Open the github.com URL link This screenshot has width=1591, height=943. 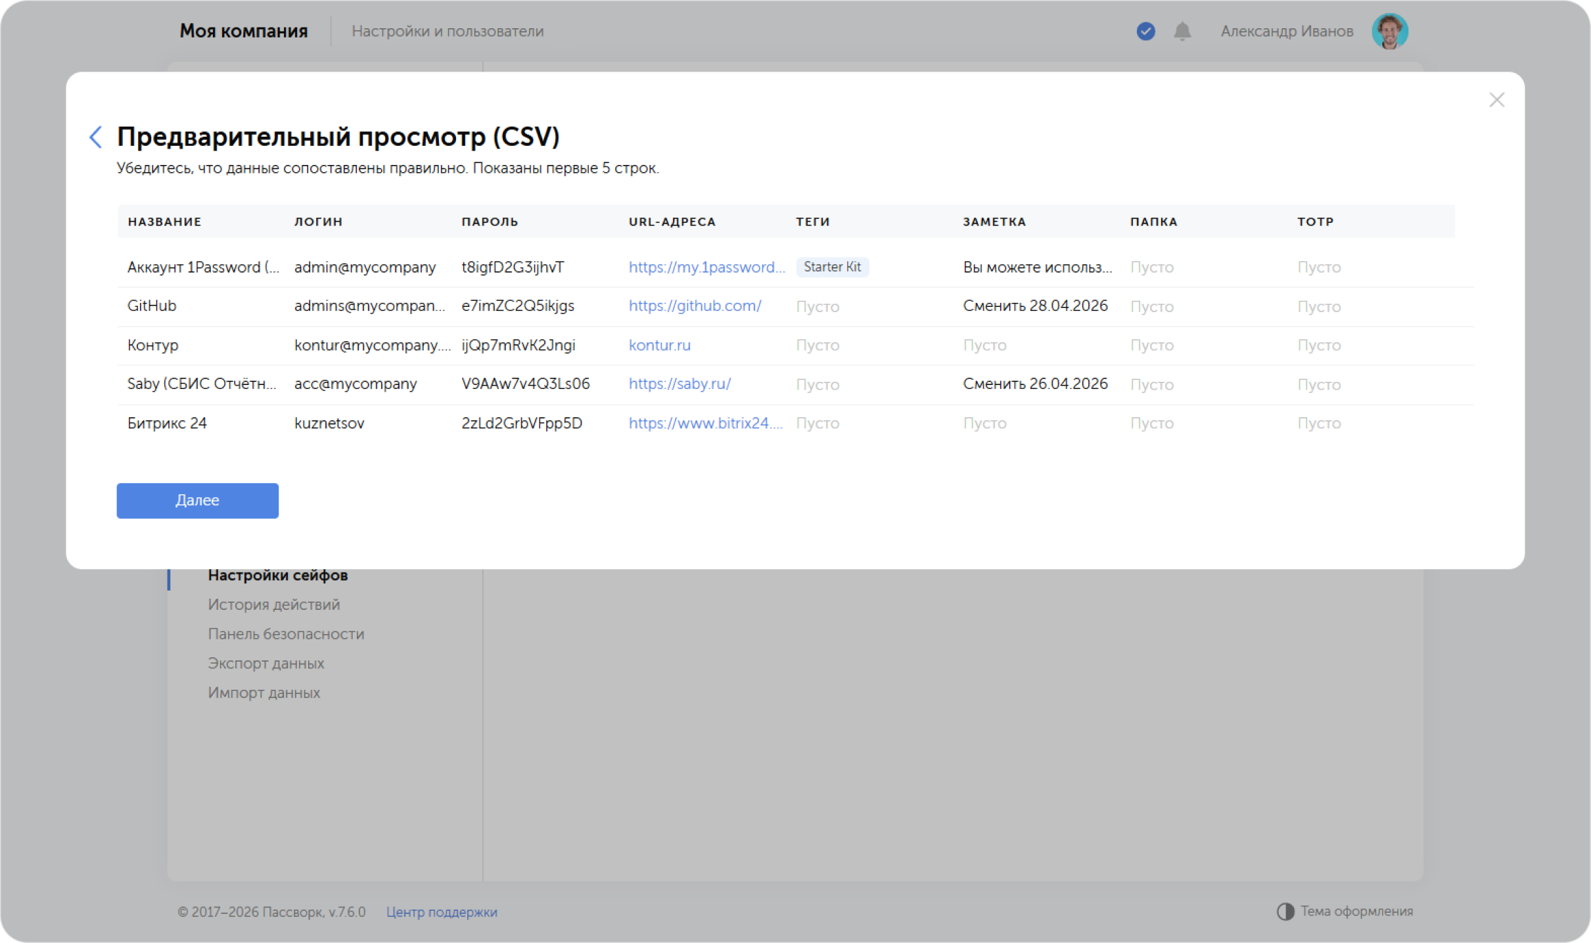pos(695,306)
